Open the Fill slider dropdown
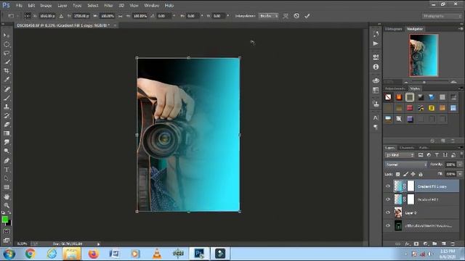The image size is (465, 261). click(x=460, y=174)
